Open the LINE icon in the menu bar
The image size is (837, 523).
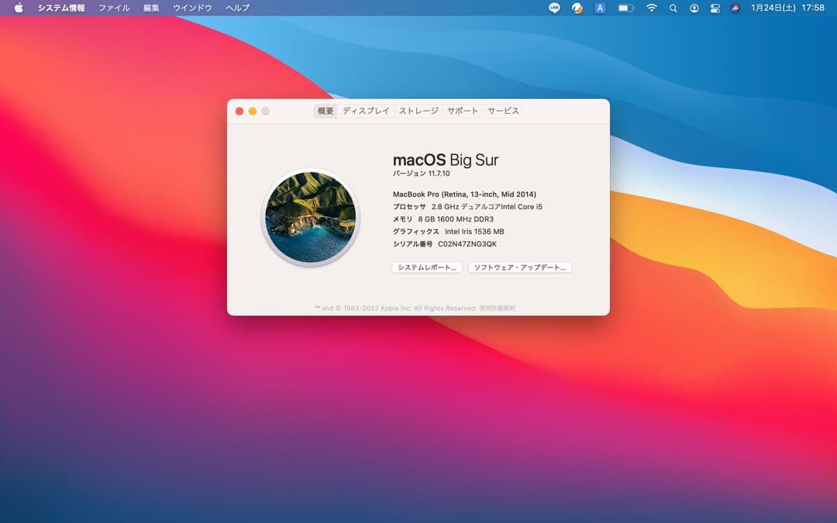tap(553, 8)
